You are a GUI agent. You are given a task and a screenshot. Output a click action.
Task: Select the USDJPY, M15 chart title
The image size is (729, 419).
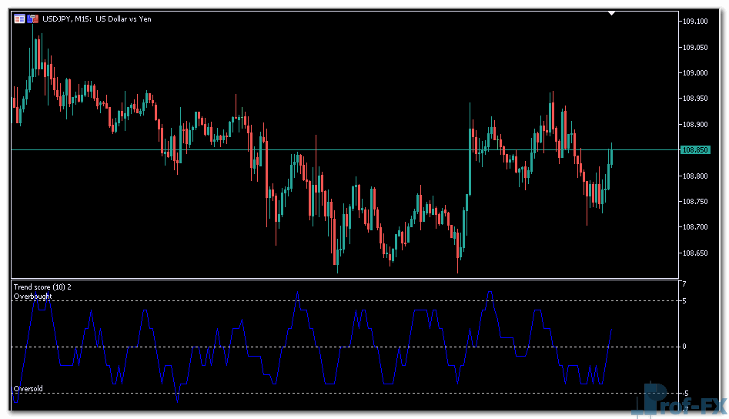(98, 18)
